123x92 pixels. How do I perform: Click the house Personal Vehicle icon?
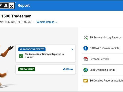tap(86, 59)
